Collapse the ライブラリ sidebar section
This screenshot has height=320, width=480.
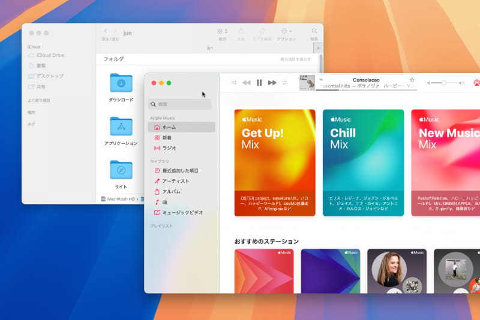(x=160, y=161)
